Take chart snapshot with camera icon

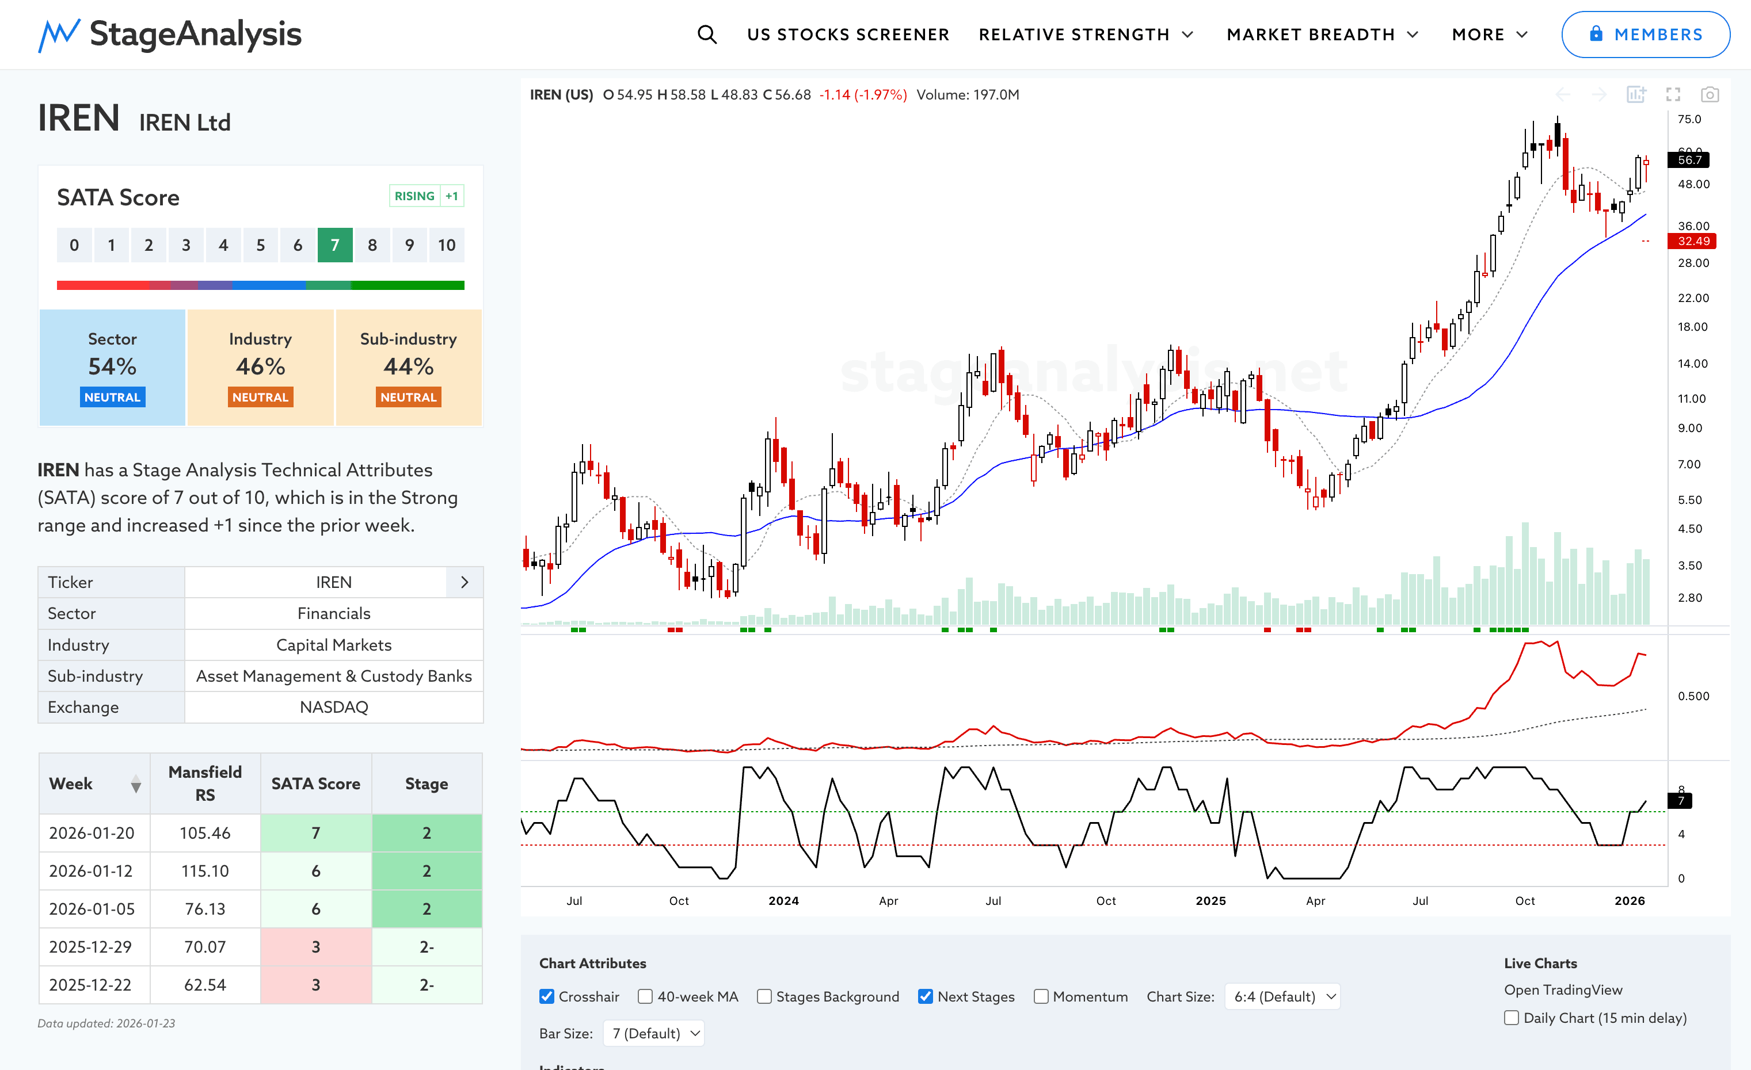click(x=1709, y=94)
